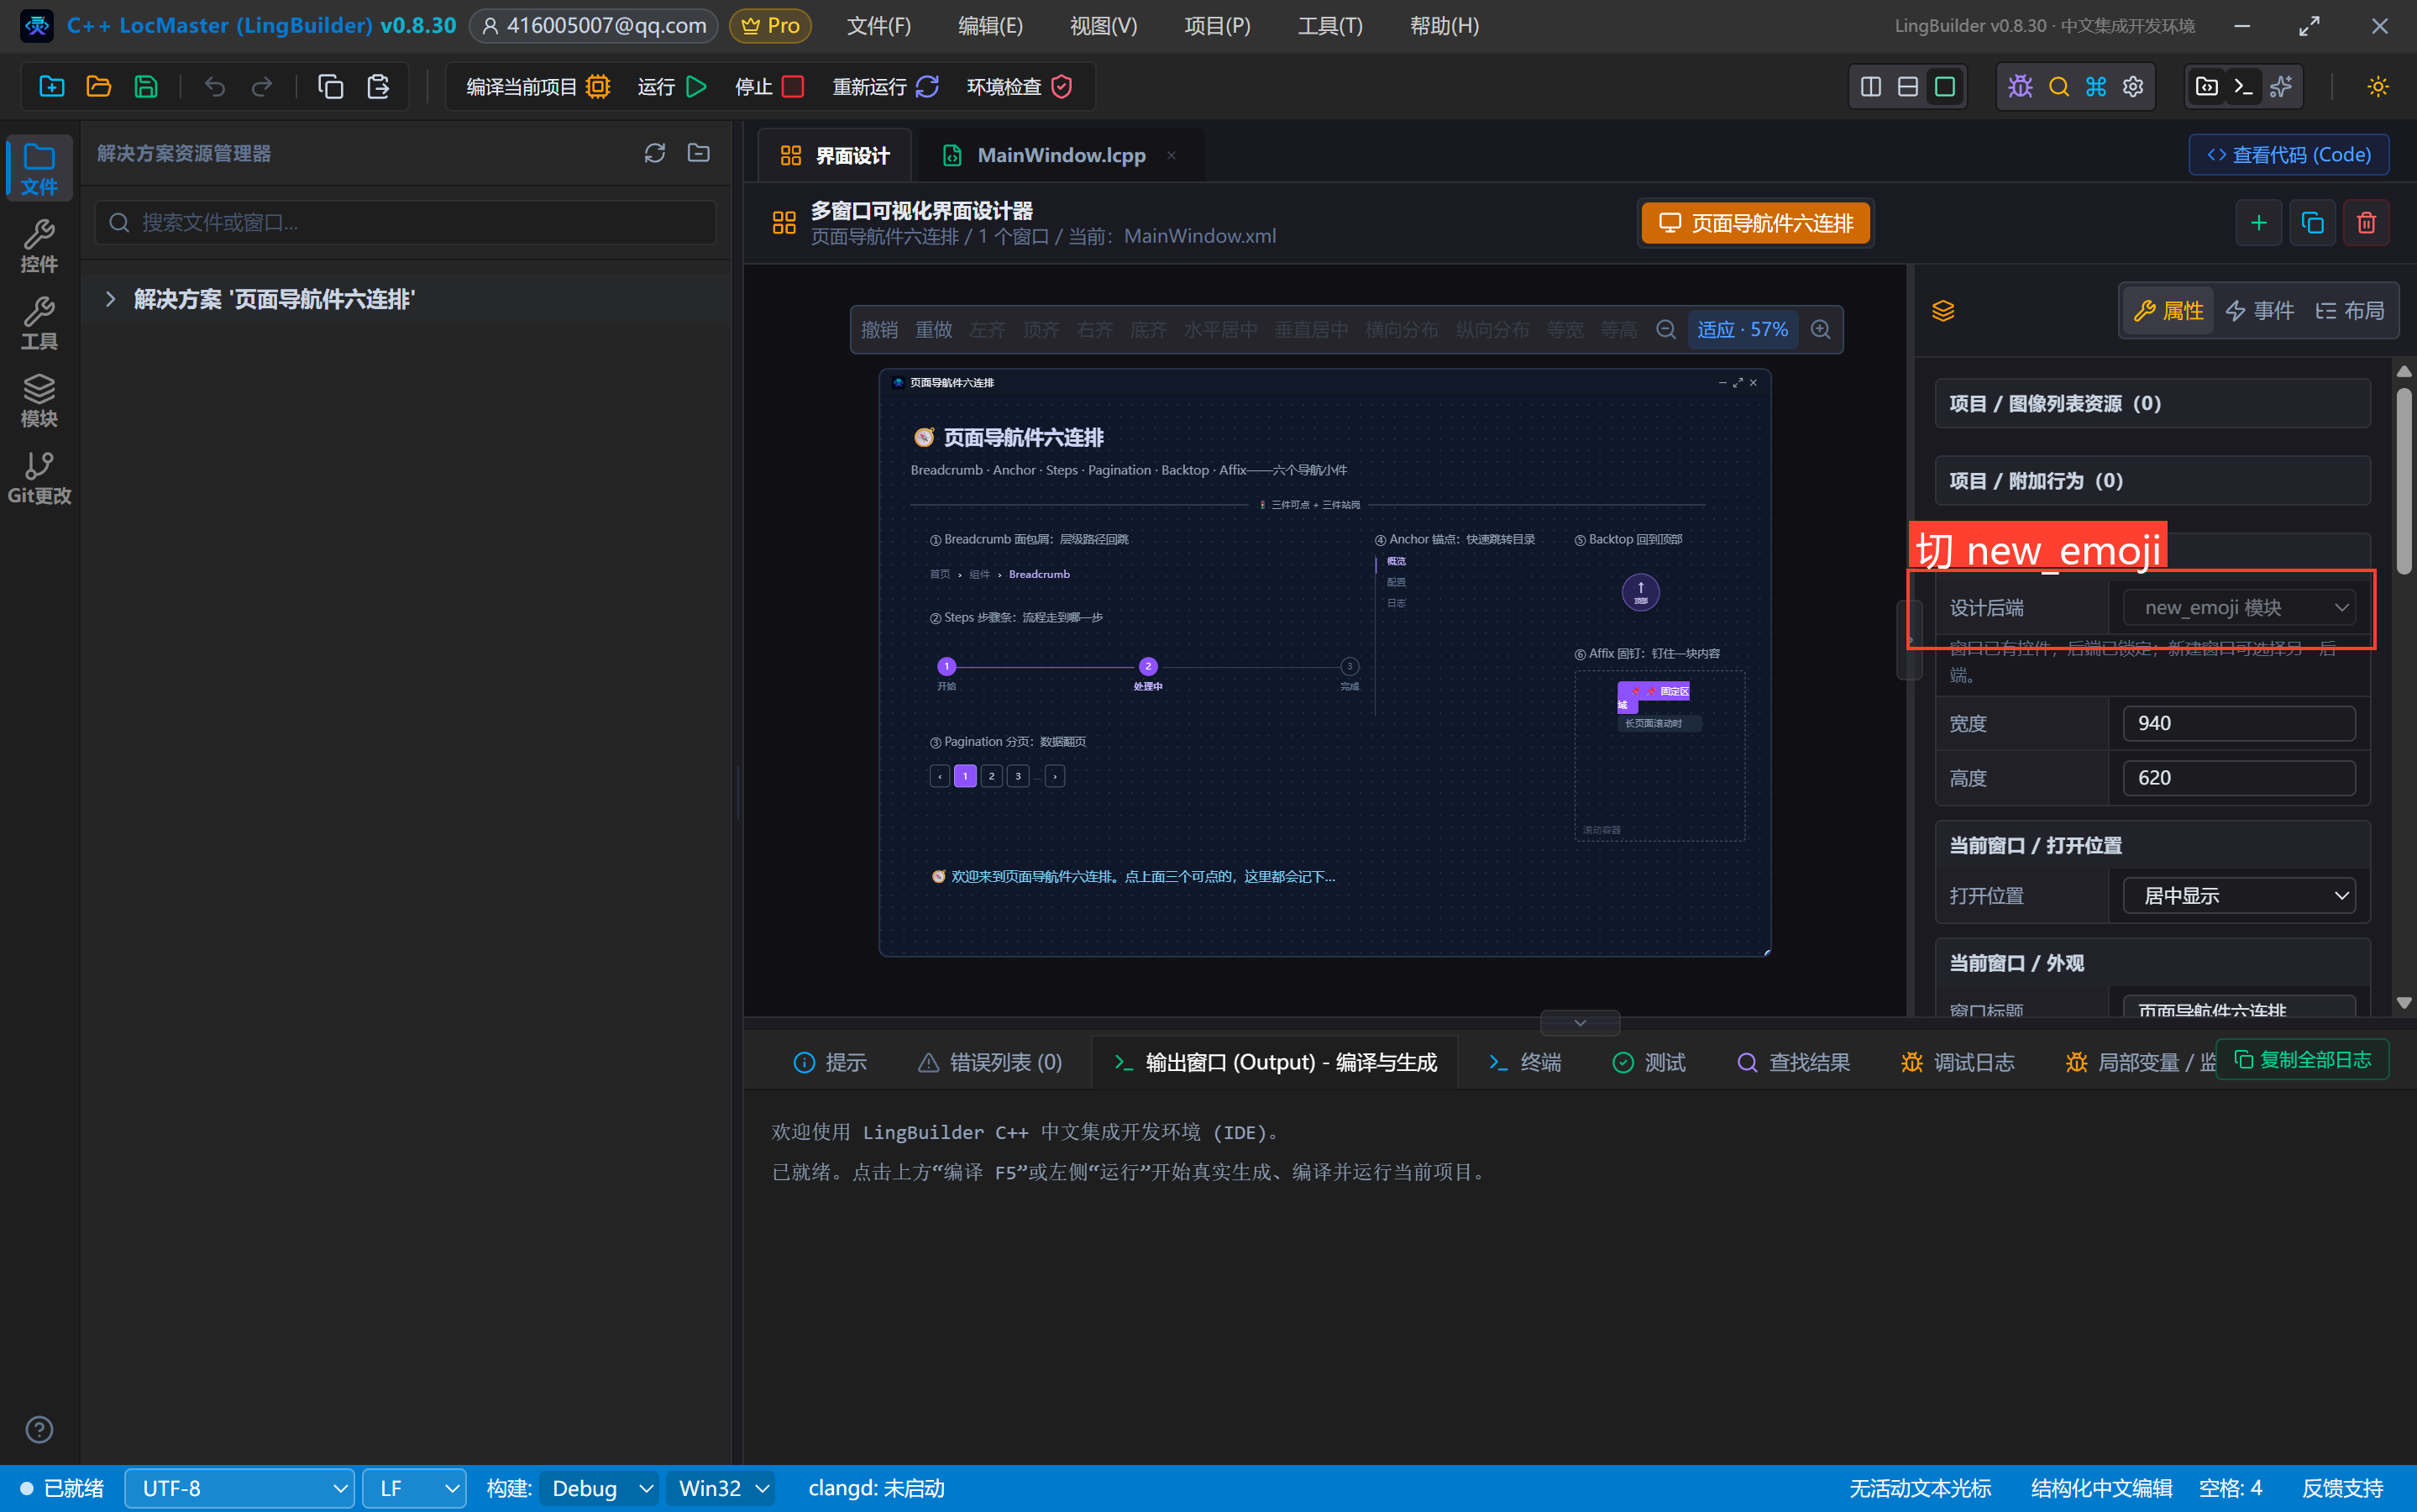Switch to the 错误列表 (0) tab
2417x1512 pixels.
991,1062
